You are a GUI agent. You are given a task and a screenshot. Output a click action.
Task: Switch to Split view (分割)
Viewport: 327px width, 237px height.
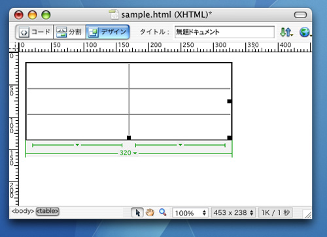point(69,32)
